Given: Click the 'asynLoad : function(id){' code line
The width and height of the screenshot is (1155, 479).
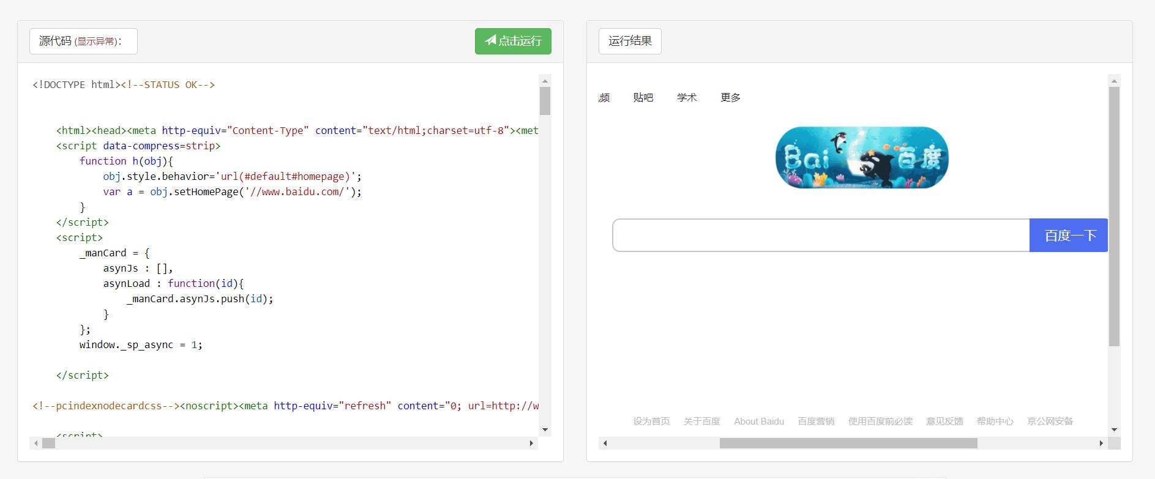Looking at the screenshot, I should click(x=174, y=284).
